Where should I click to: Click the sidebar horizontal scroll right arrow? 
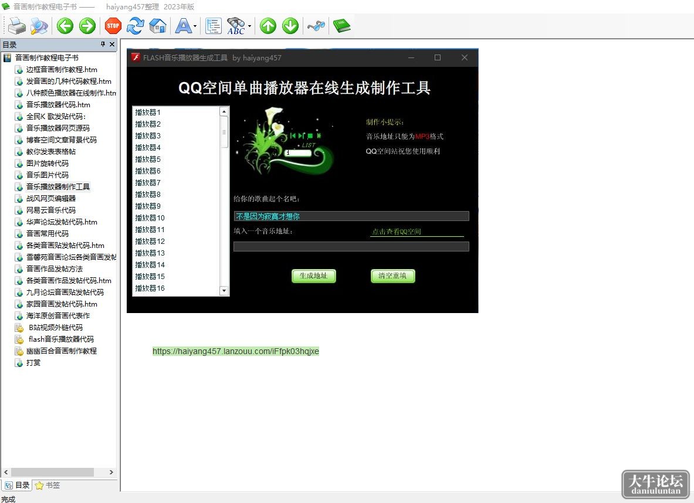coord(111,472)
